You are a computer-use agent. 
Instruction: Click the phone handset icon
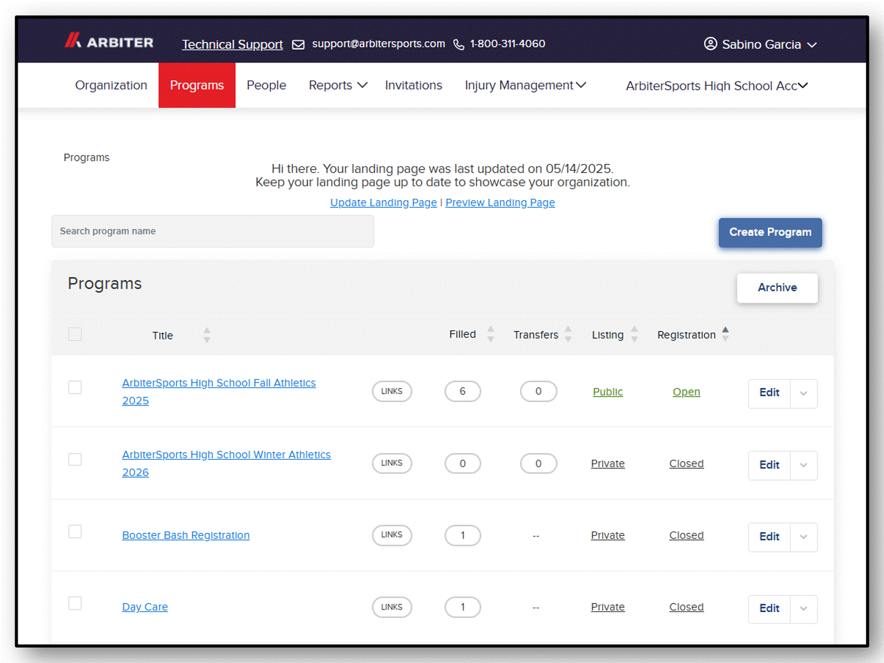coord(459,45)
